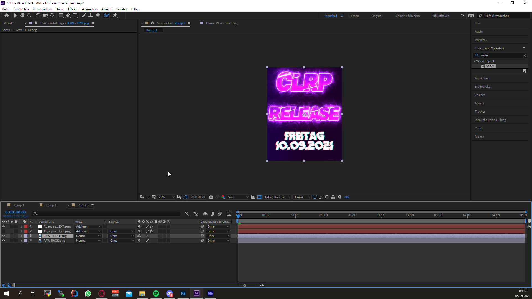The height and width of the screenshot is (299, 532).
Task: Open the Ausrichten panel
Action: (482, 78)
